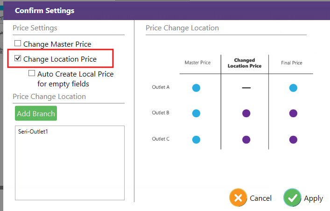Click Outlet B Final Price purple dot
This screenshot has height=211, width=330.
[x=293, y=113]
